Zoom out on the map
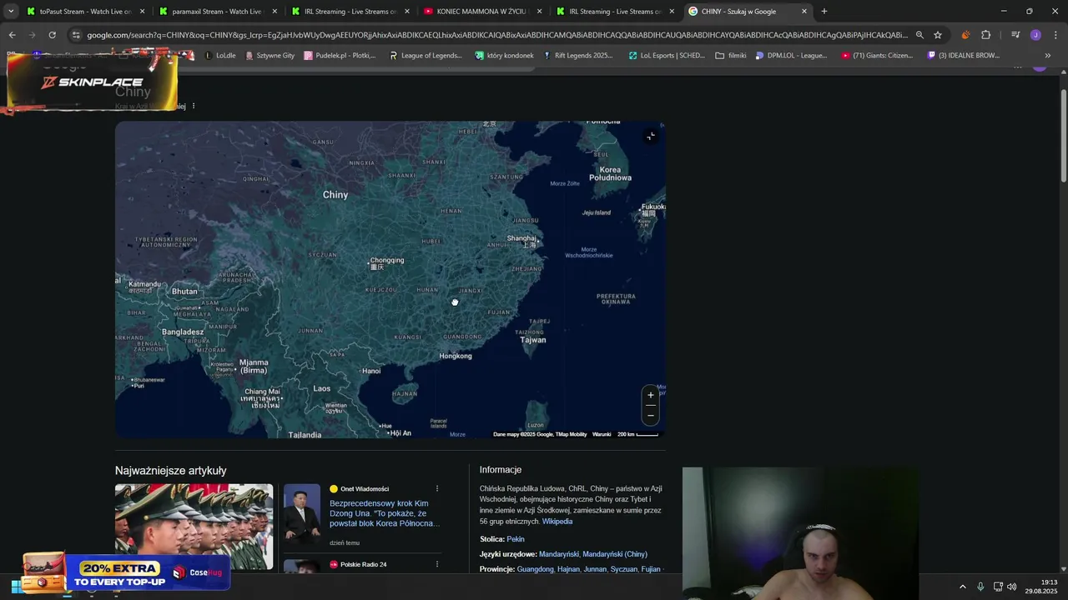 pyautogui.click(x=651, y=415)
